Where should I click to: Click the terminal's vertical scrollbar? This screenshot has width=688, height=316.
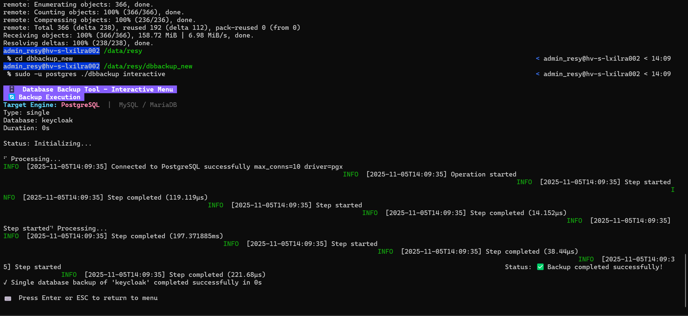685,280
